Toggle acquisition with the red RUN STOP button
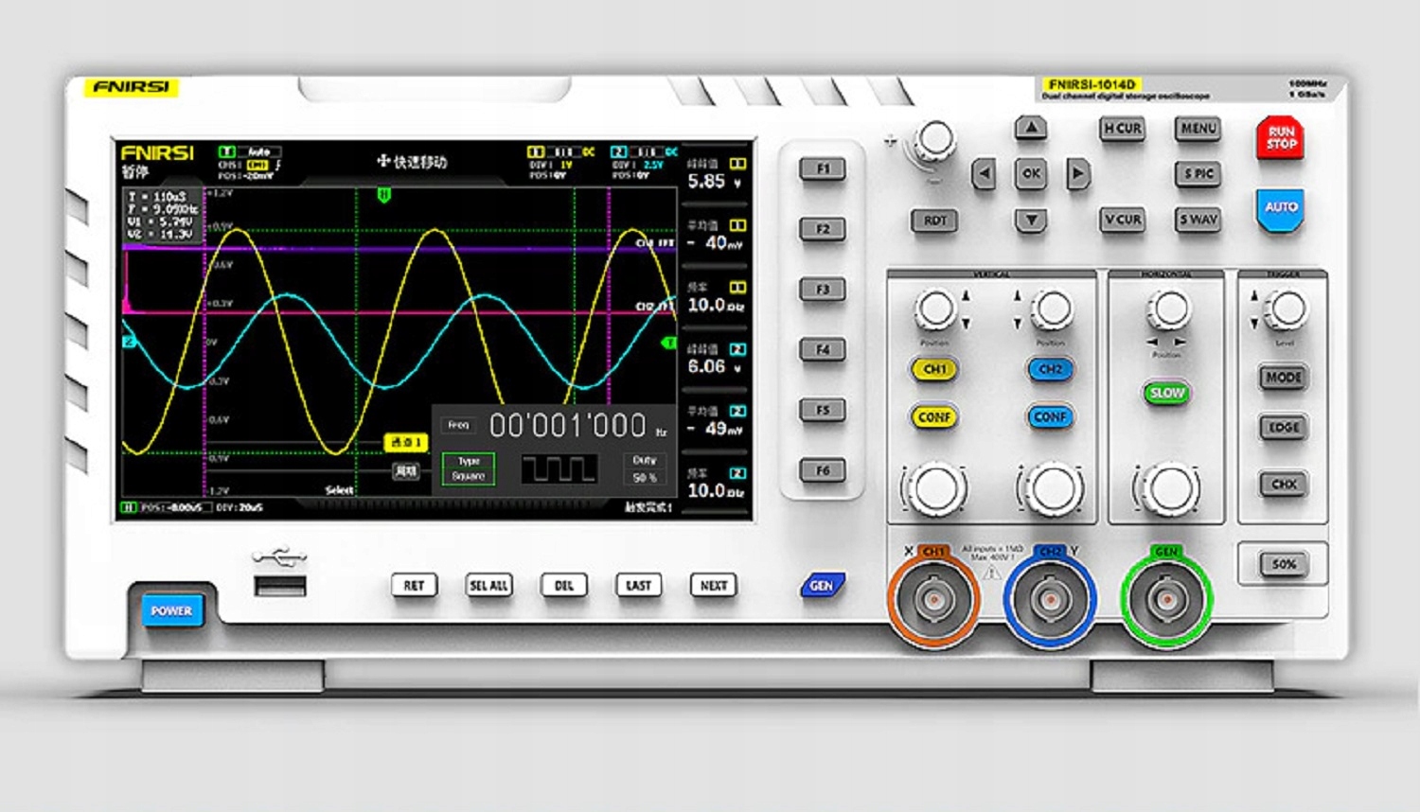1420x812 pixels. [x=1281, y=138]
